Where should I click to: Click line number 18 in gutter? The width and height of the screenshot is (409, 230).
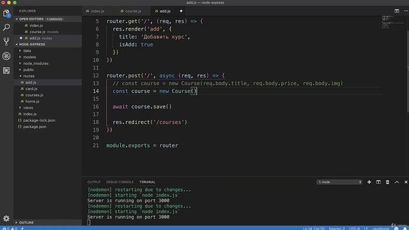pyautogui.click(x=96, y=122)
